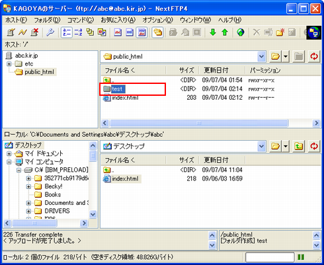Create new folder with sparkle folder icon
The height and width of the screenshot is (265, 324).
[x=280, y=32]
